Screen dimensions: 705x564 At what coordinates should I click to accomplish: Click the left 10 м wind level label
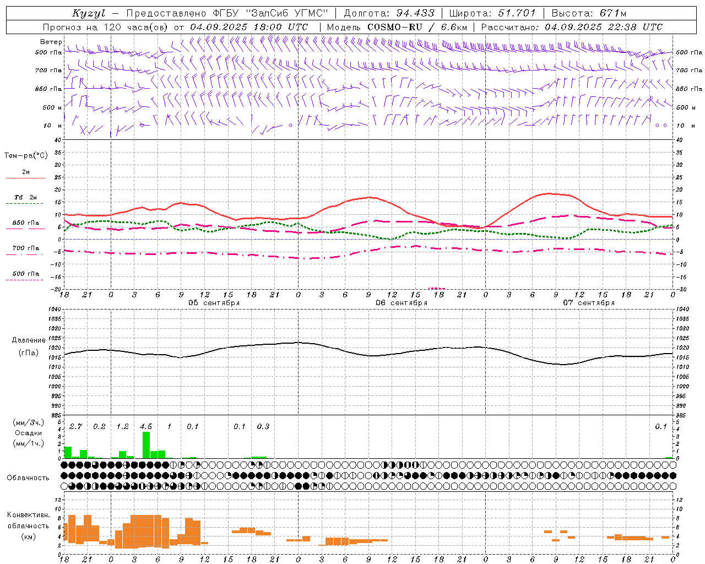coord(52,126)
